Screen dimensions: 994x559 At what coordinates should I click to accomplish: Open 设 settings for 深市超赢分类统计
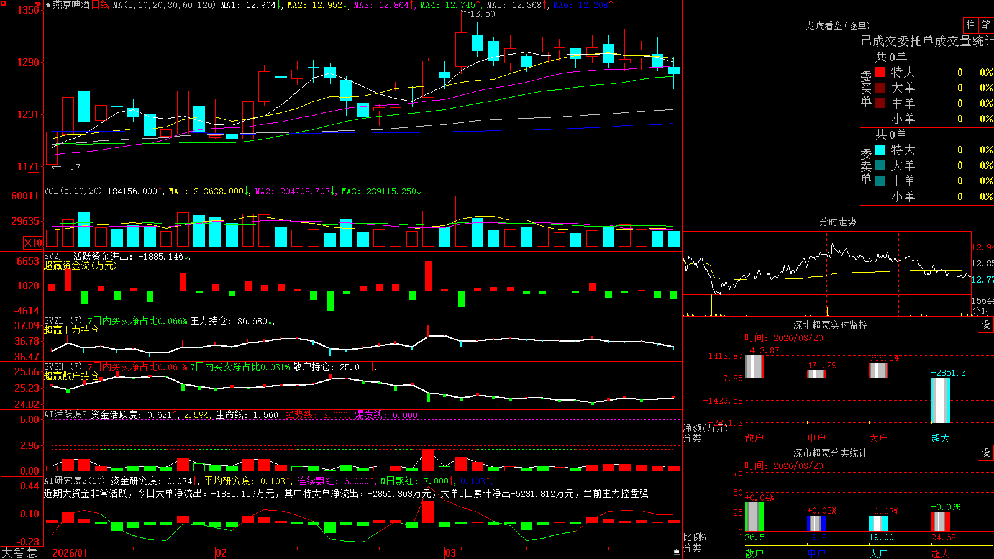[x=986, y=453]
